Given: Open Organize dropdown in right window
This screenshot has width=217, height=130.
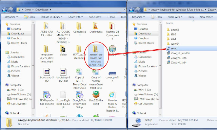Looking at the screenshot, I should tap(138, 17).
